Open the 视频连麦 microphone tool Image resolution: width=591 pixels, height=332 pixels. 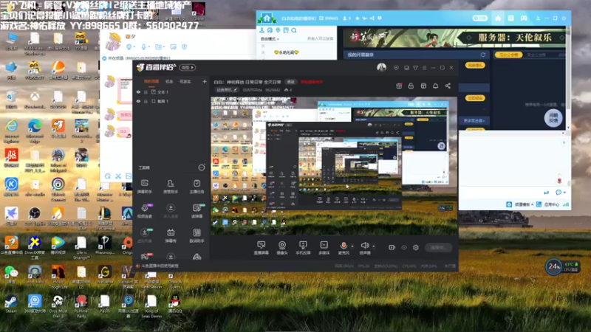(144, 211)
